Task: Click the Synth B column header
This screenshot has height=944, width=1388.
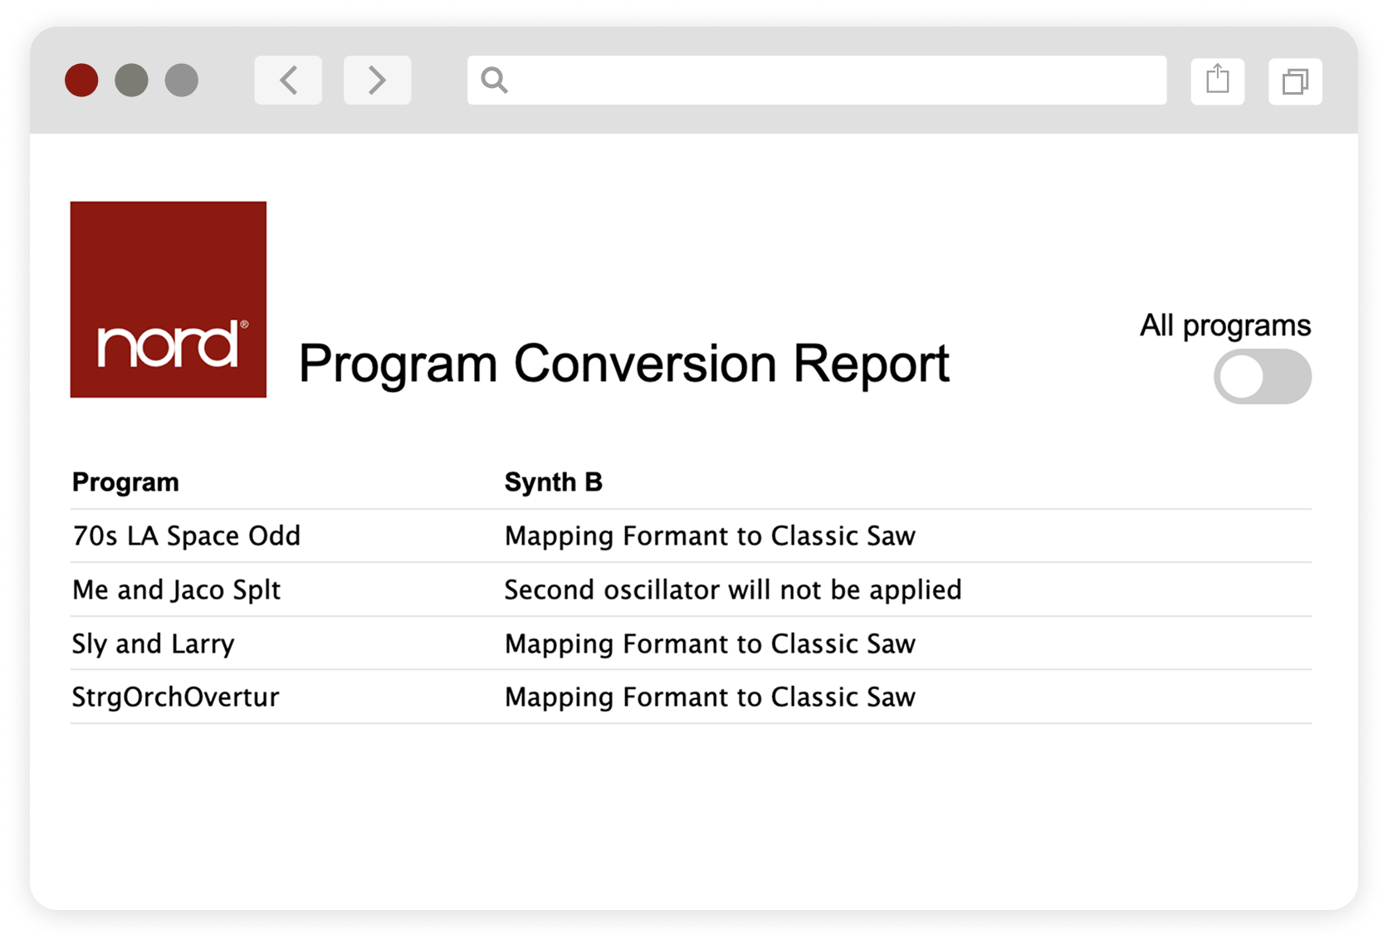Action: click(554, 482)
